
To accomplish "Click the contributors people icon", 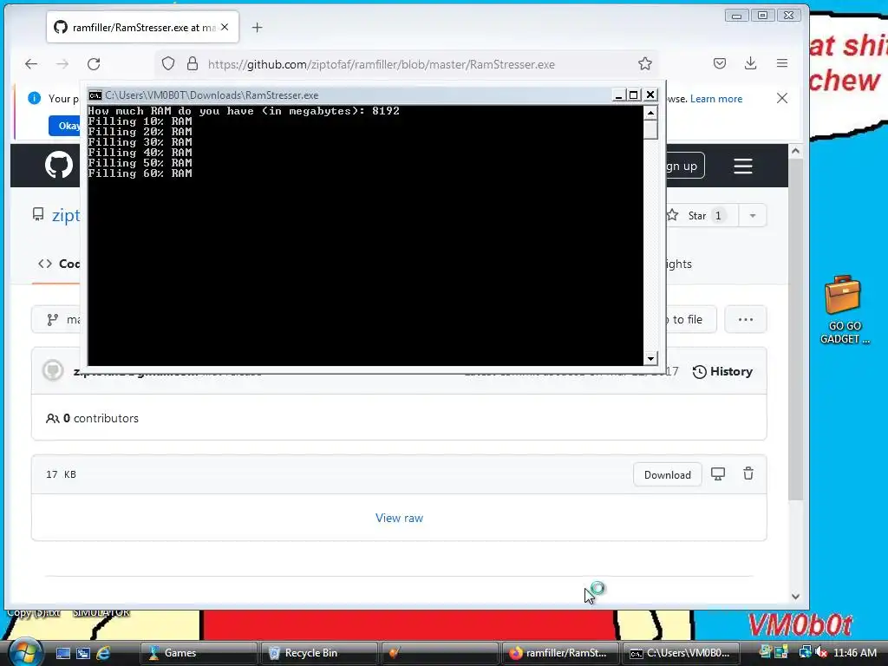I will tap(52, 419).
